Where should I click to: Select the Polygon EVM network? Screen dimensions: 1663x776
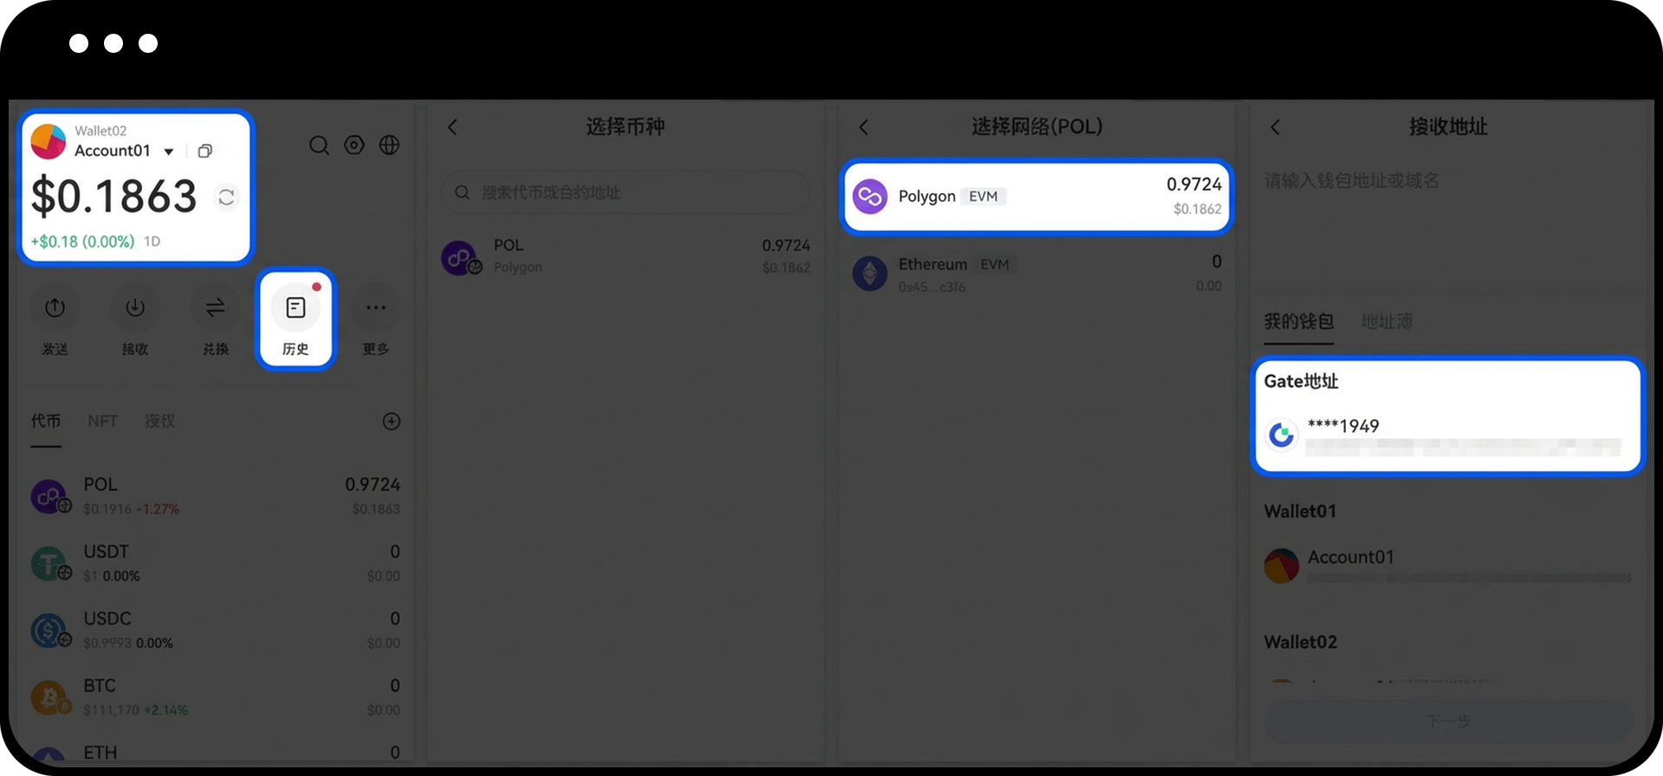point(1036,197)
